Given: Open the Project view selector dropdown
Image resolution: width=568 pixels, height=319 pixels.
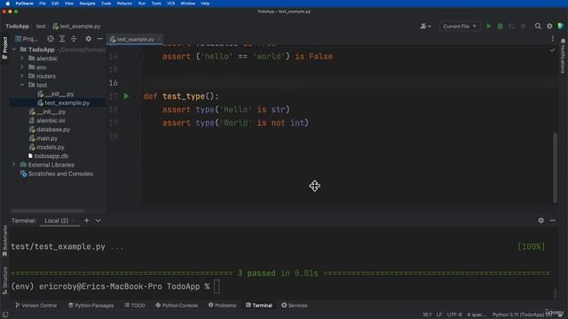Looking at the screenshot, I should pos(27,39).
